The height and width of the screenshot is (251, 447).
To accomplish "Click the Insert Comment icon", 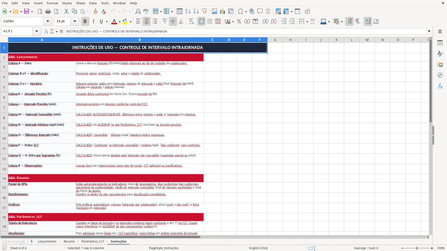I will pyautogui.click(x=260, y=12).
